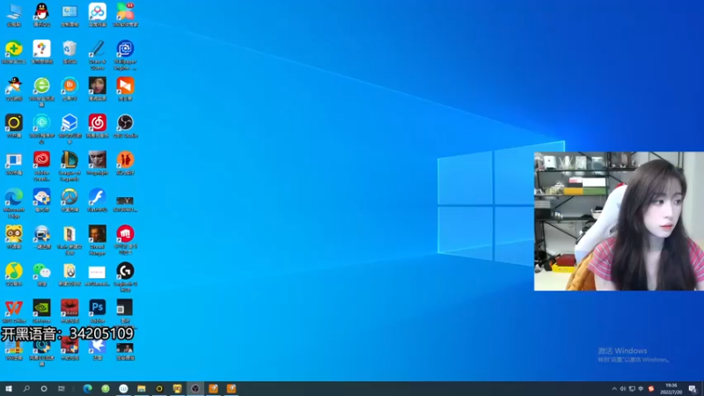Open the Adobe Creative Cloud shortcut
704x396 pixels.
(x=41, y=165)
